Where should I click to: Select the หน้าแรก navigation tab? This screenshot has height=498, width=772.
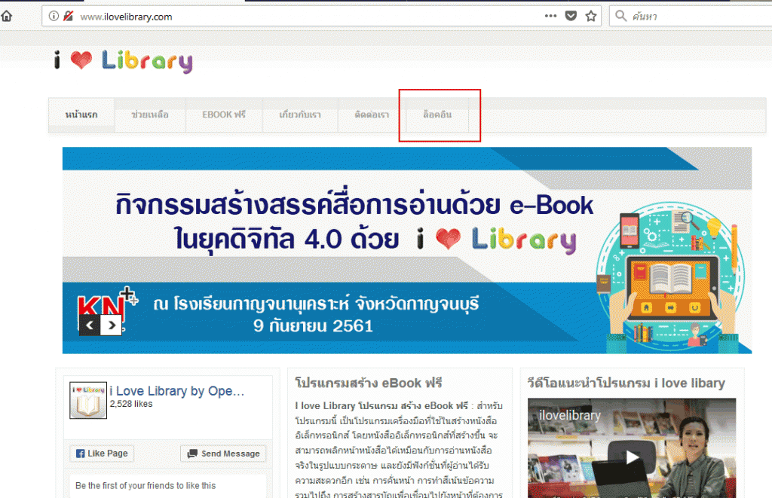click(x=81, y=115)
